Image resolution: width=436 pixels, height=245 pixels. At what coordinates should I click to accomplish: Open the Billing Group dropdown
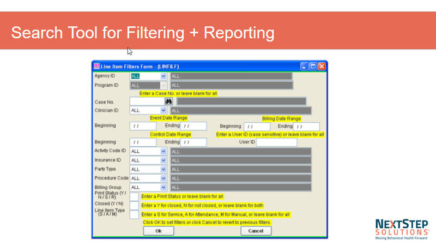pyautogui.click(x=163, y=187)
